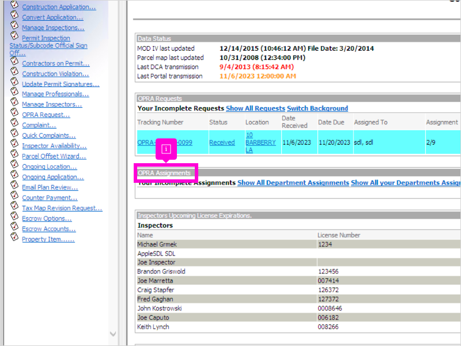The height and width of the screenshot is (346, 461).
Task: Click the checklist icon beside Counter Payment
Action: pos(14,195)
